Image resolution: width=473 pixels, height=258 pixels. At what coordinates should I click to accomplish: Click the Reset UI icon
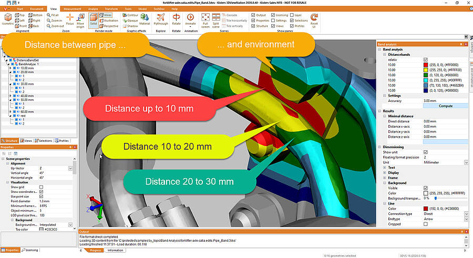314,20
